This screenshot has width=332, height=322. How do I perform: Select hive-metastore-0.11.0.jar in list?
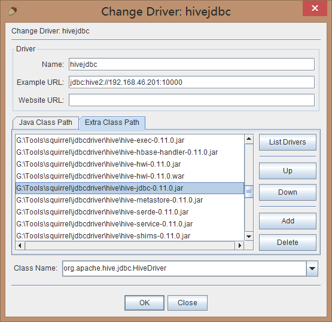click(130, 200)
